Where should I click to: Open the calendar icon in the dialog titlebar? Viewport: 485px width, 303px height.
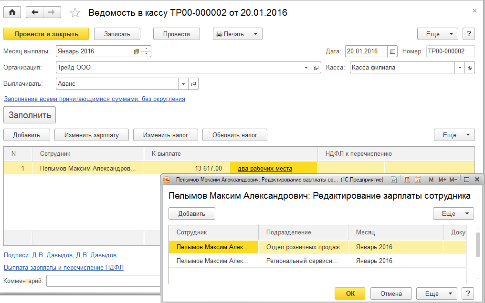pyautogui.click(x=418, y=180)
